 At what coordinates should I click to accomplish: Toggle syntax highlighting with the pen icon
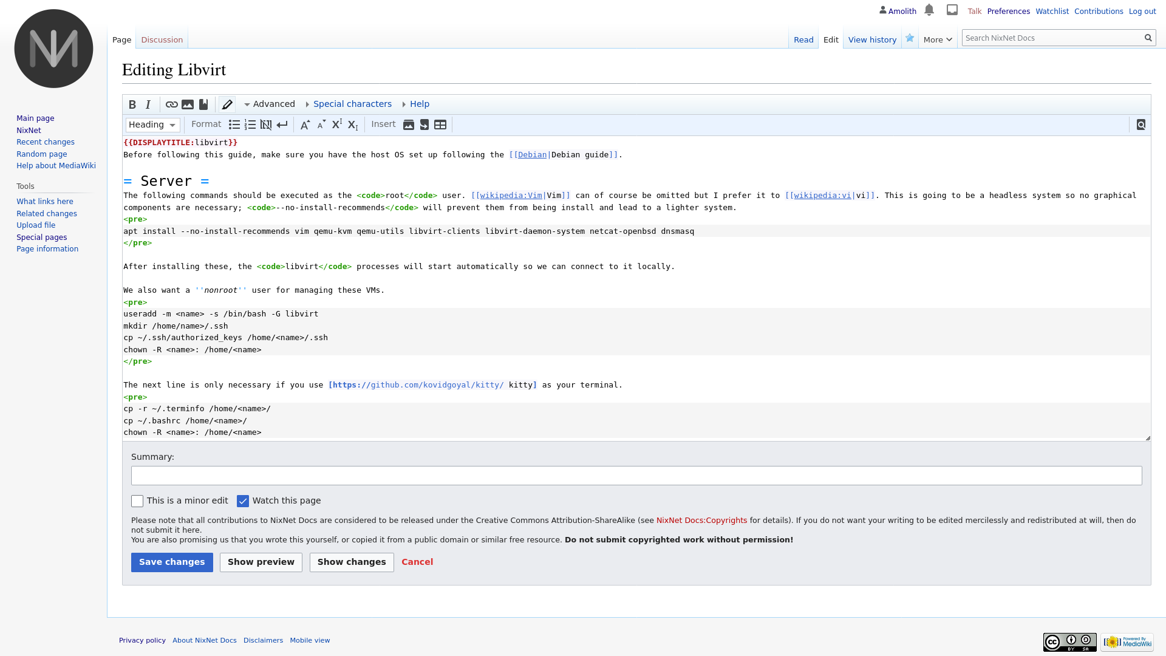click(227, 104)
